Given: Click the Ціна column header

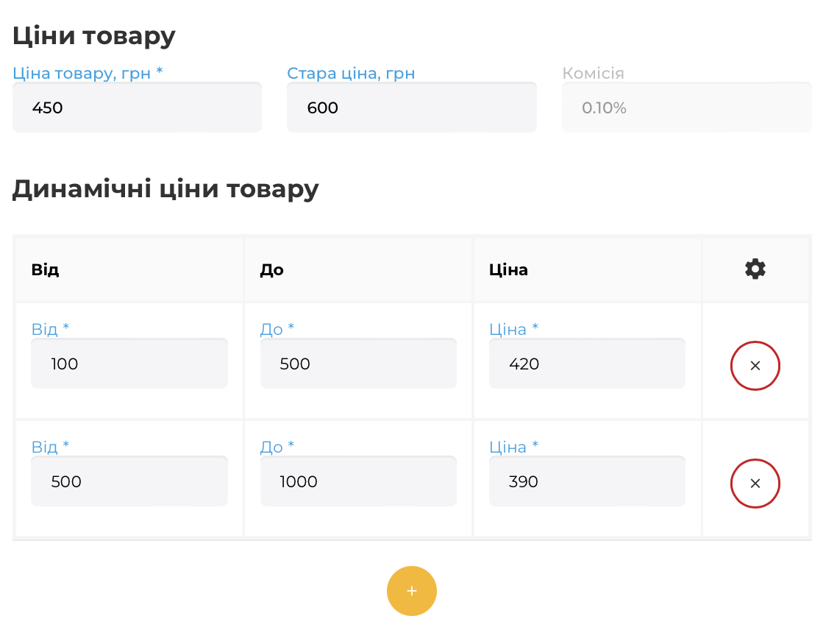Looking at the screenshot, I should click(x=508, y=270).
